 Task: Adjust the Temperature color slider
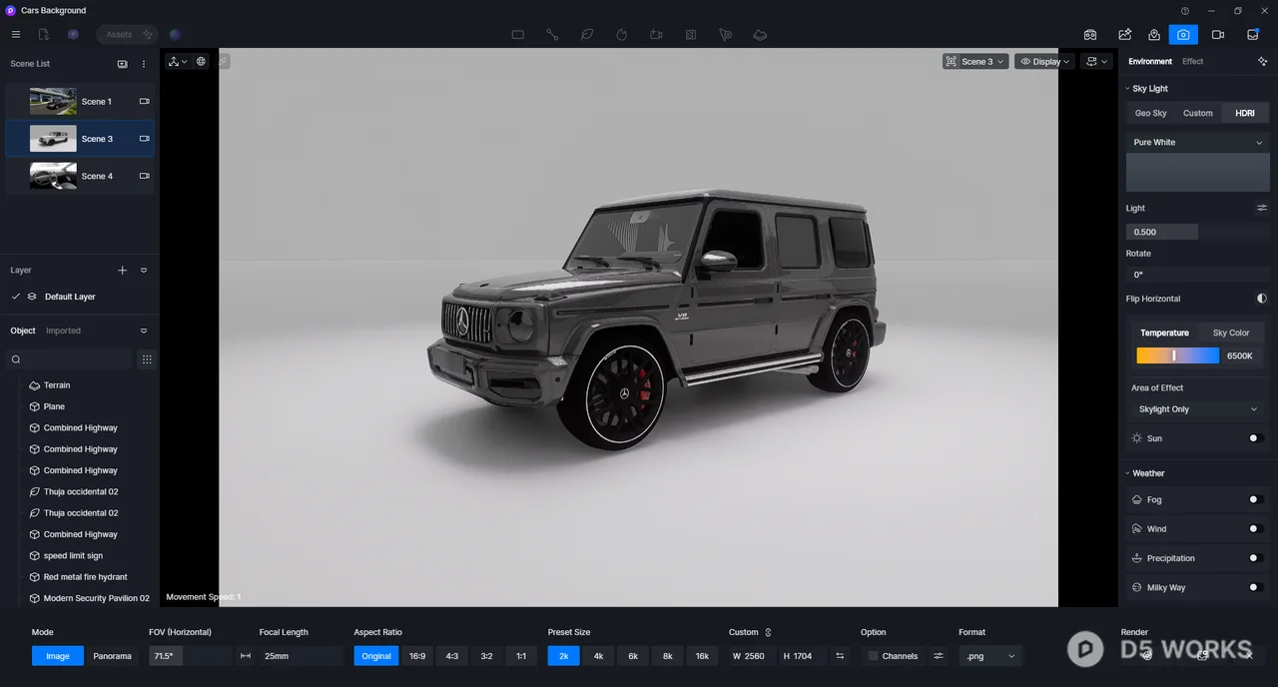(1178, 355)
